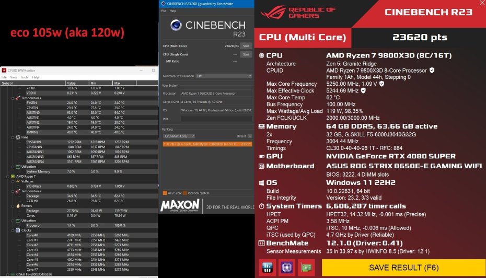Image resolution: width=486 pixels, height=278 pixels.
Task: Start the CPU (Multi Core) test
Action: [246, 46]
